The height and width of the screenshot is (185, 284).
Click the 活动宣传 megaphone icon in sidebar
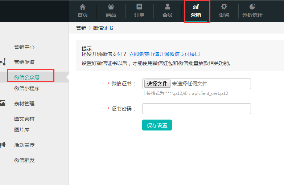click(3, 145)
